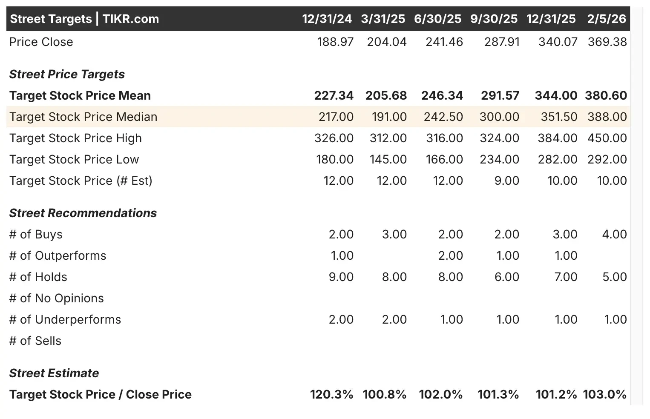Select the Target Stock Price (# Est) label
The image size is (650, 419).
tap(81, 181)
